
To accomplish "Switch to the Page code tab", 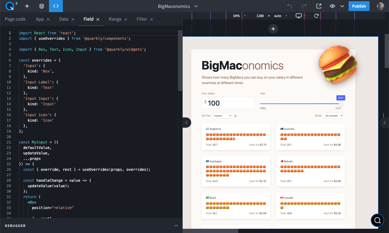I will point(15,19).
